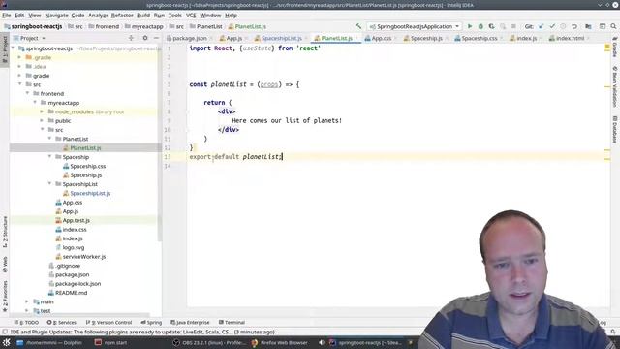Viewport: 620px width, 349px height.
Task: Open the Database side tool window
Action: [615, 130]
